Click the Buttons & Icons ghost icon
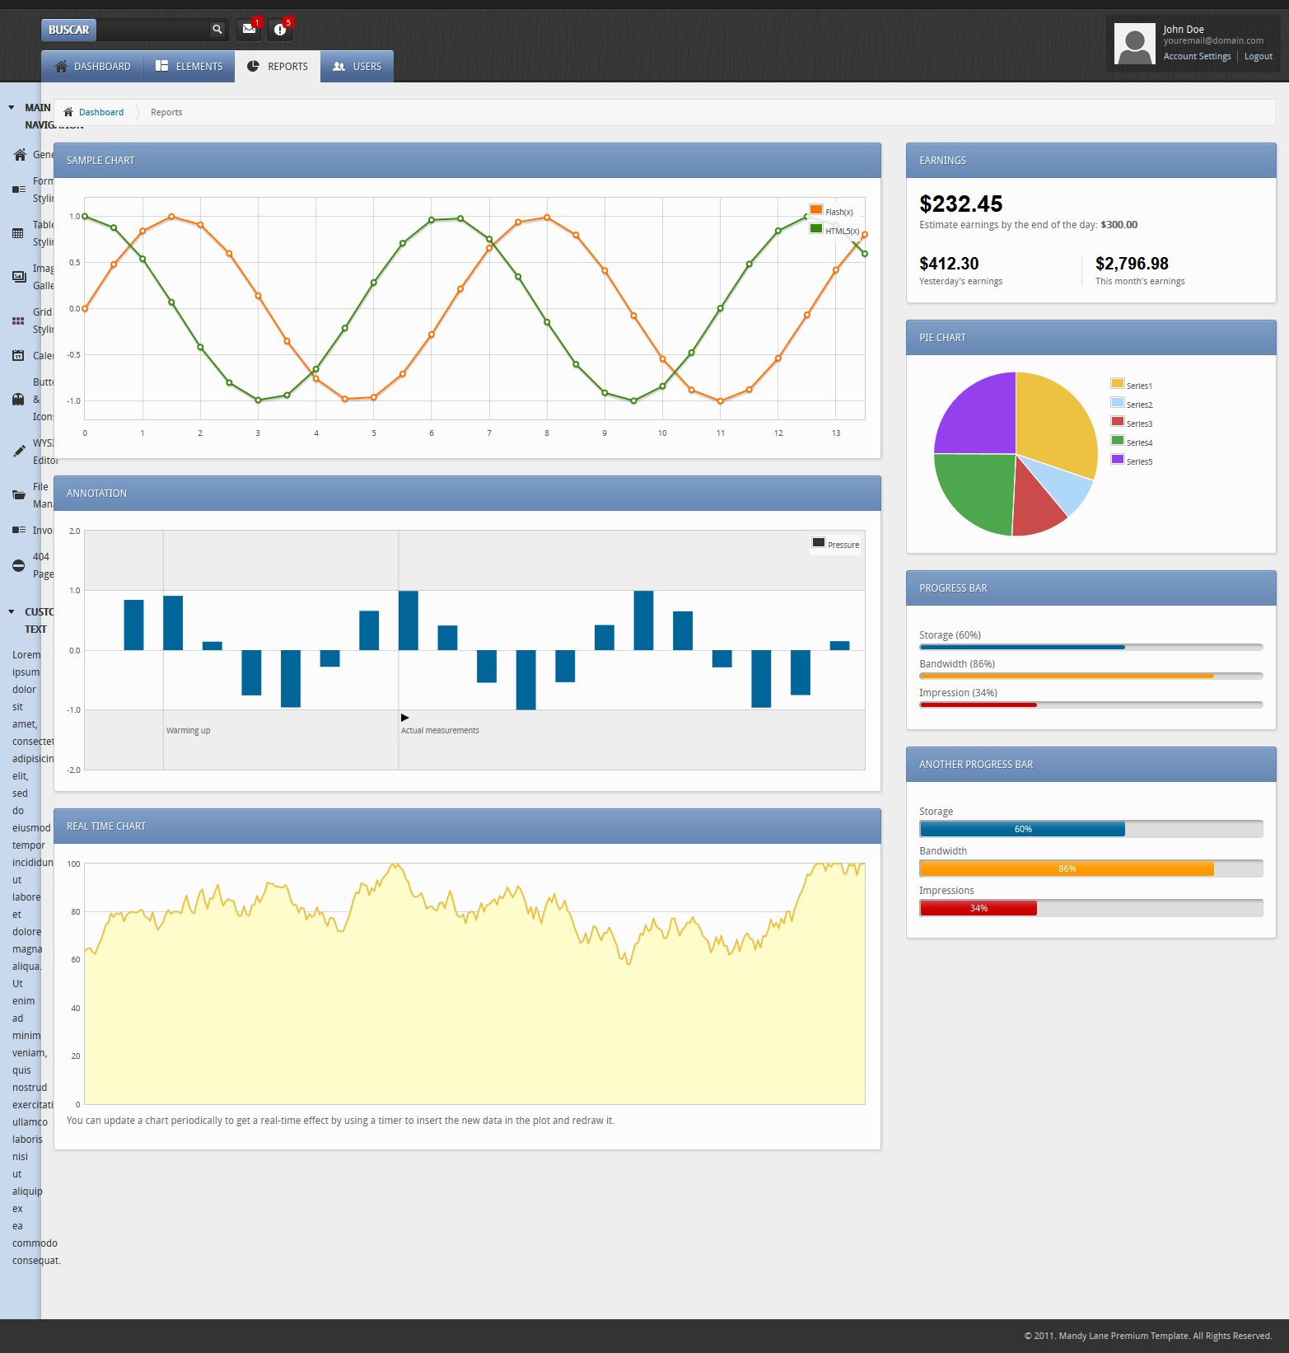 tap(18, 400)
